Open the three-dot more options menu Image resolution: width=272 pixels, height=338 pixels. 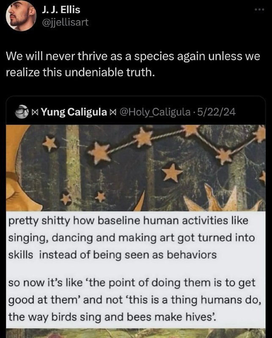259,10
